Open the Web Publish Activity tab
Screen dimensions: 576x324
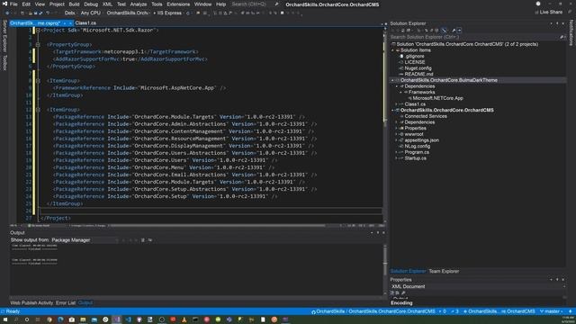(x=31, y=302)
